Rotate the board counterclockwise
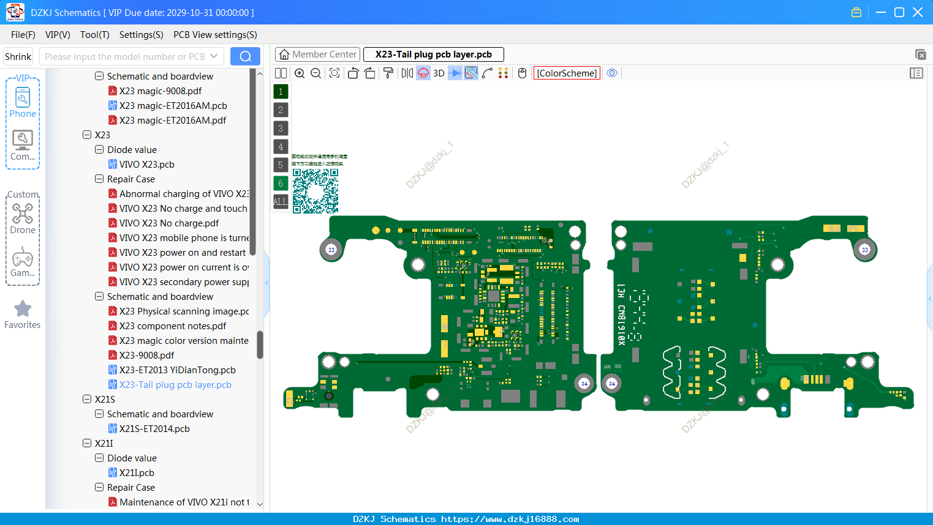933x525 pixels. pyautogui.click(x=353, y=73)
